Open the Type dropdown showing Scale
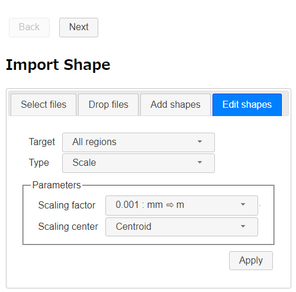Screen dimensions: 296x292 pyautogui.click(x=139, y=163)
